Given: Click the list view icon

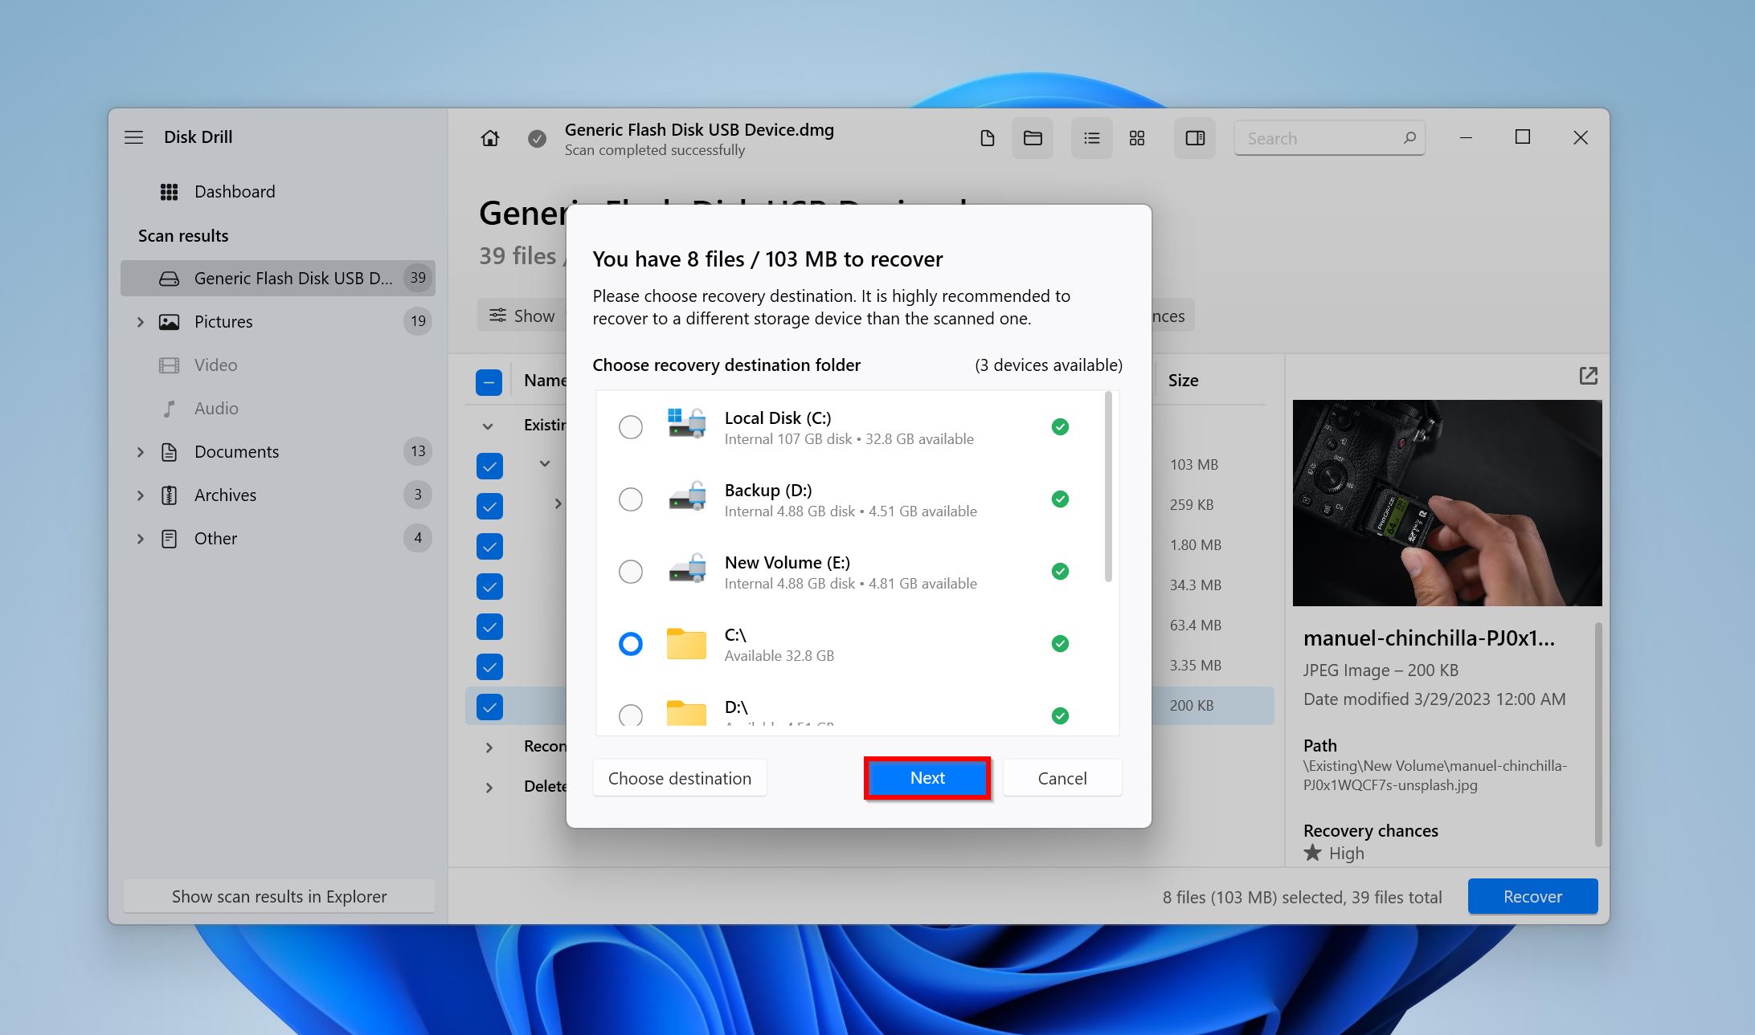Looking at the screenshot, I should coord(1090,137).
